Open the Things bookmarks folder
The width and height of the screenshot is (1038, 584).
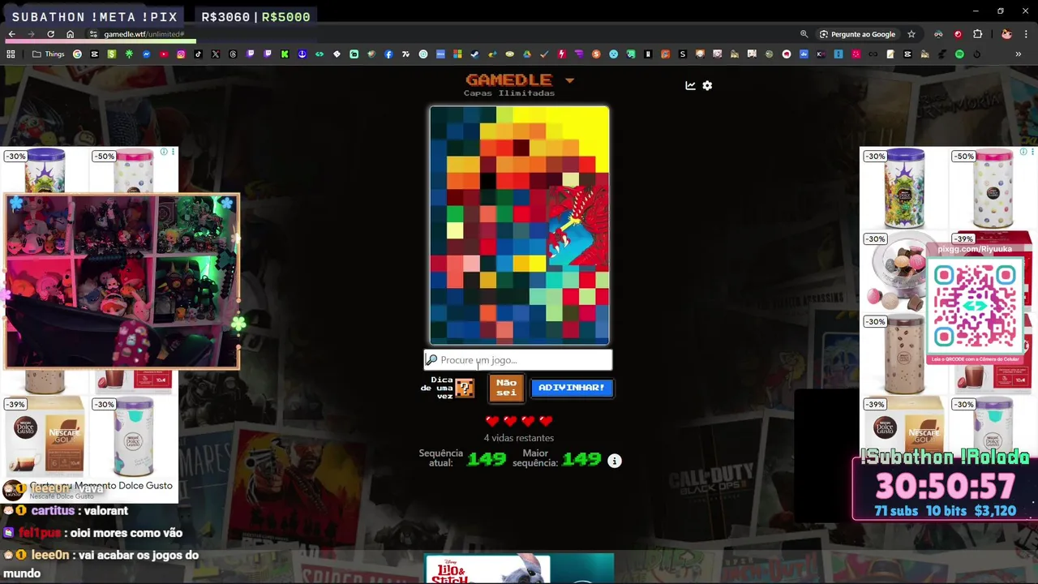[48, 54]
